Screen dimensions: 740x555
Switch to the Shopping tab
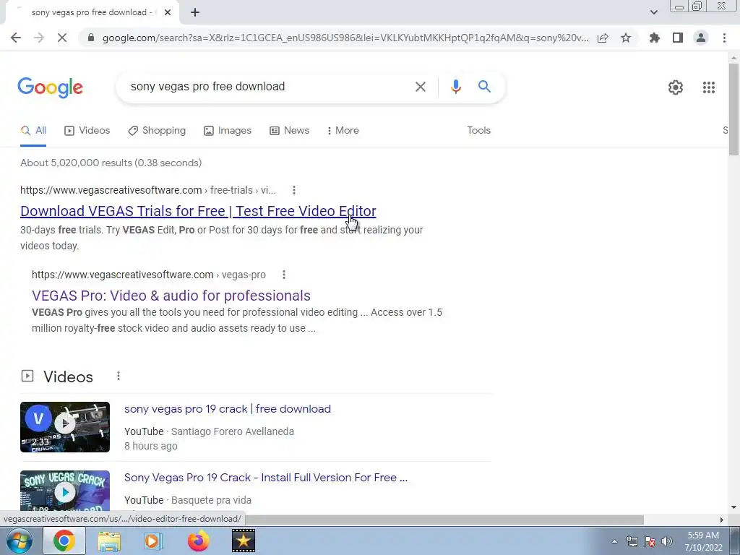point(157,131)
